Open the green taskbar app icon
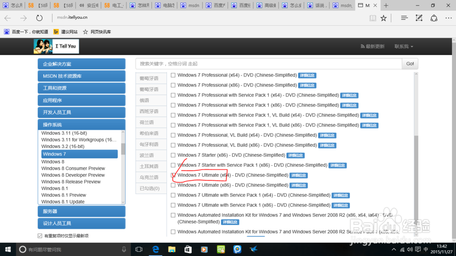The image size is (456, 256). point(221,249)
